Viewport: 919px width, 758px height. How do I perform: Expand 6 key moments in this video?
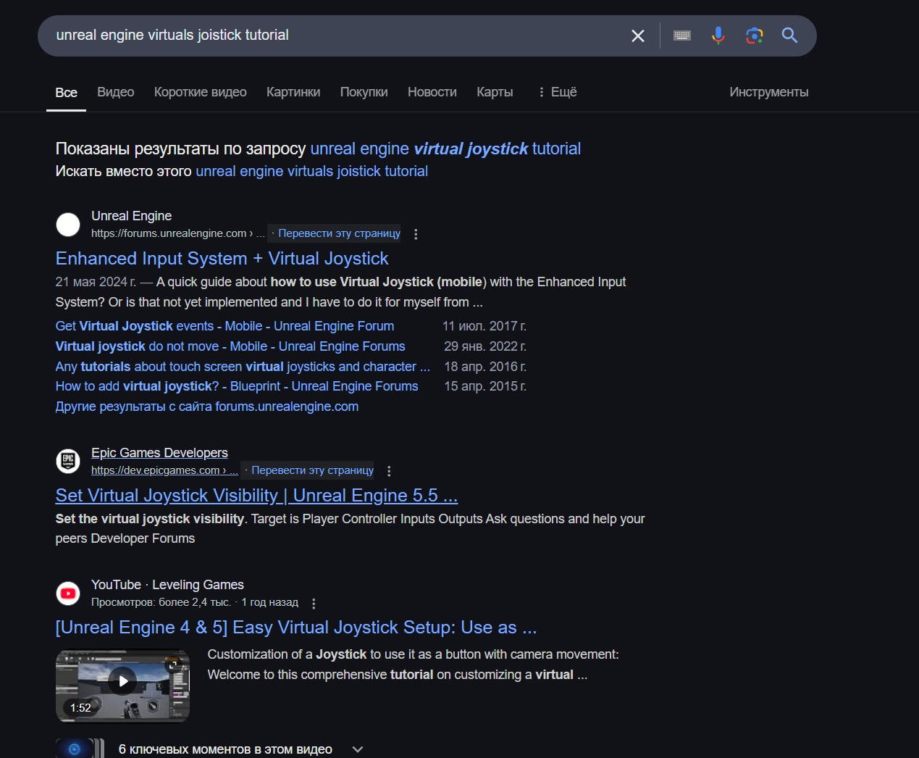coord(357,749)
